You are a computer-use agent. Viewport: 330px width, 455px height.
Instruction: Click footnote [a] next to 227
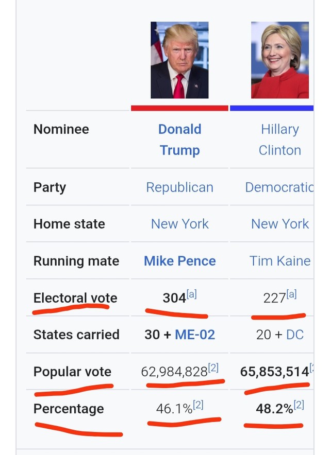tap(292, 294)
